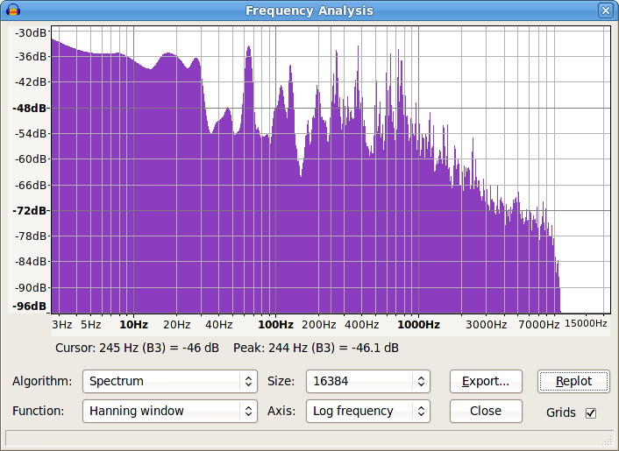Expand the Function dropdown set to Hanning window

coord(170,411)
